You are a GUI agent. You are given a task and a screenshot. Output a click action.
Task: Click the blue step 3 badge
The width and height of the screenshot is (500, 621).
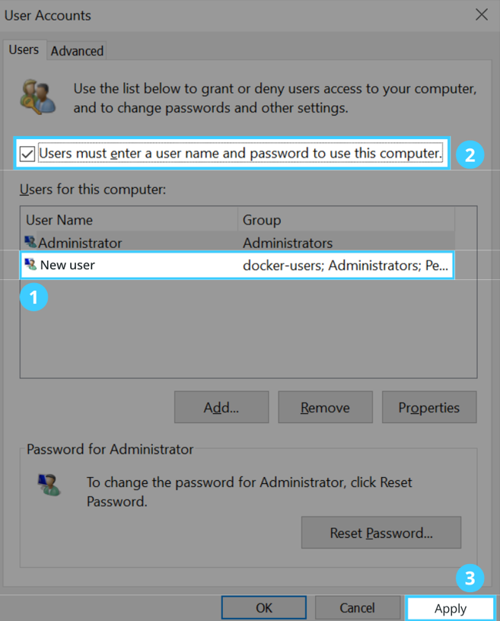(x=470, y=578)
